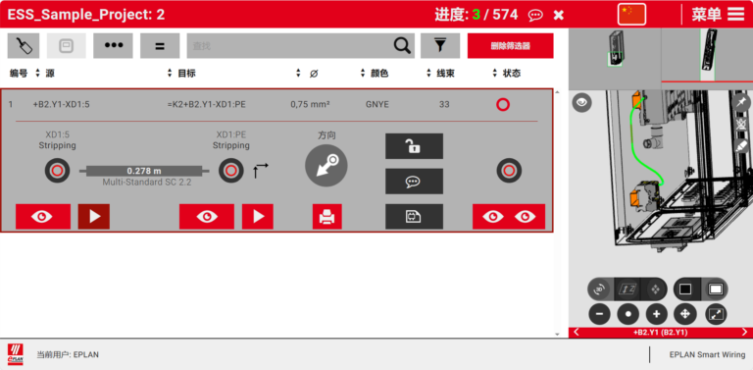
Task: Click the four-arrow move button
Action: click(685, 315)
